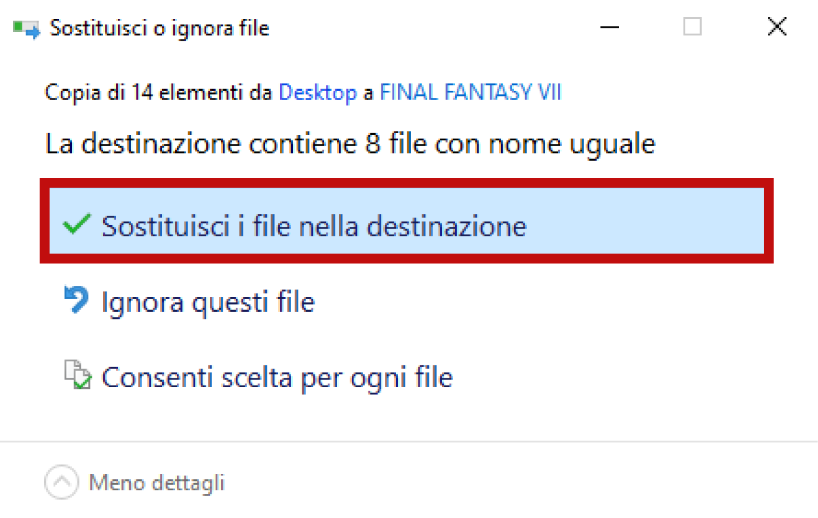Click the green checkmark replace icon
The height and width of the screenshot is (518, 818).
tap(77, 224)
